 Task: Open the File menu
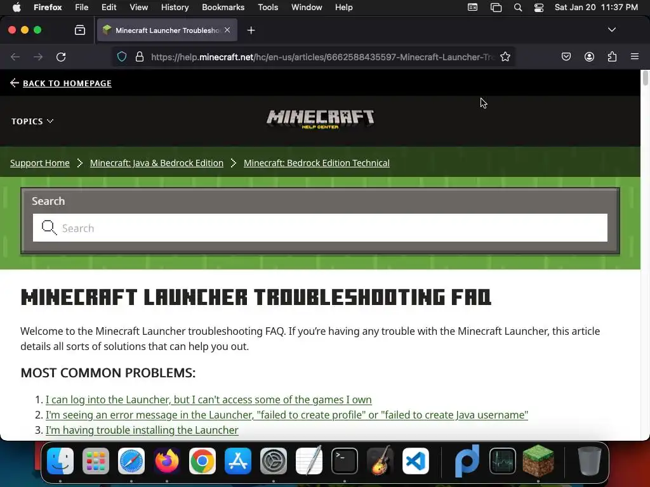pyautogui.click(x=82, y=8)
